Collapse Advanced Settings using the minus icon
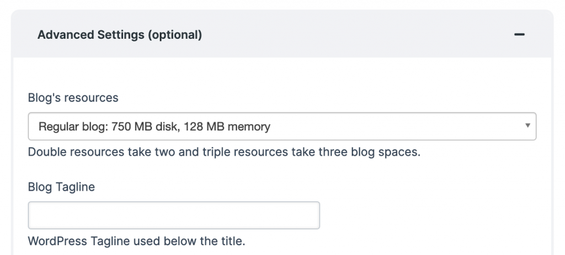 coord(519,35)
